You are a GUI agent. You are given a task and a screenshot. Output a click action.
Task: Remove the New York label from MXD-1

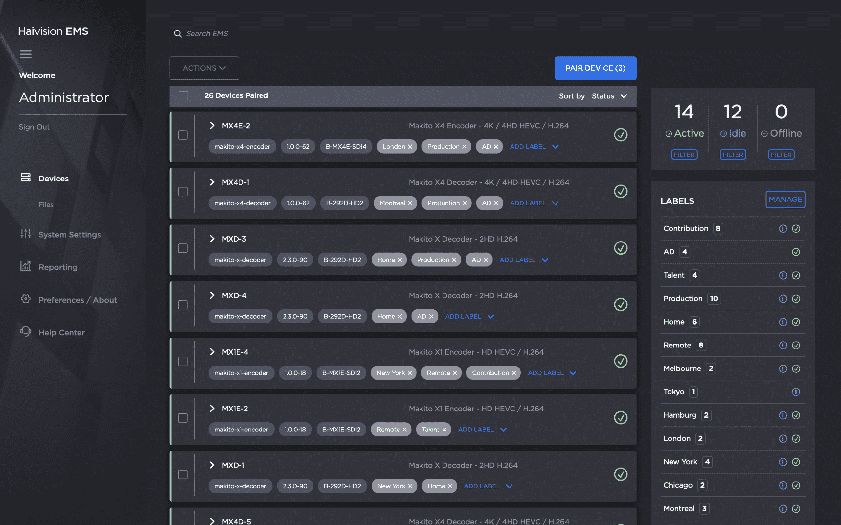(410, 487)
